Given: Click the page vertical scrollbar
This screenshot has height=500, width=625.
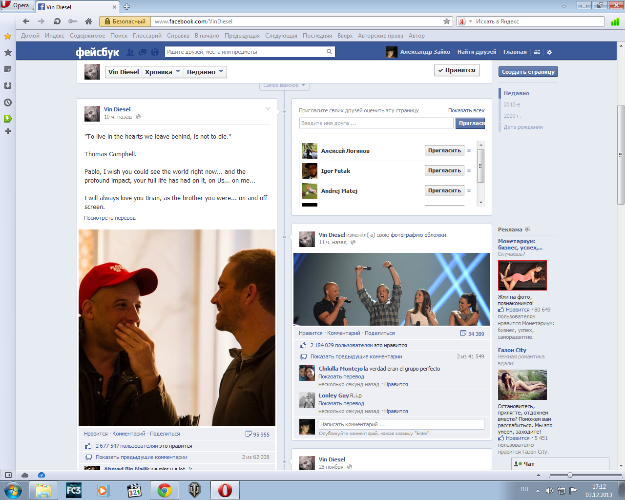Looking at the screenshot, I should (x=621, y=154).
